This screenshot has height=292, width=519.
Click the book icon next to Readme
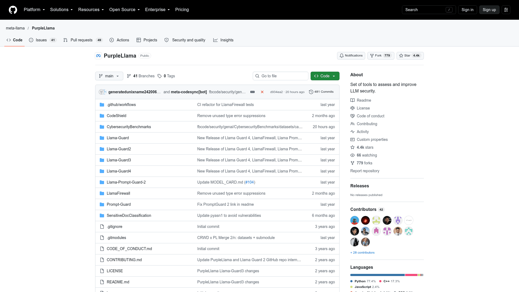(352, 100)
